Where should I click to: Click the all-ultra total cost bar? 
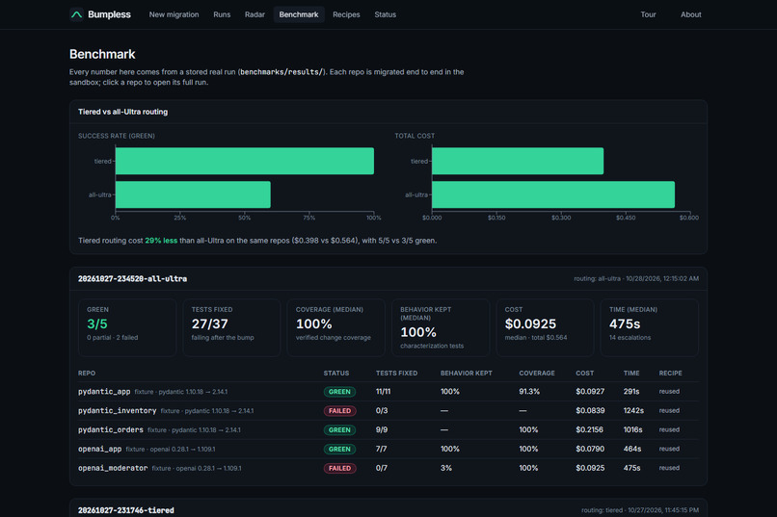(x=553, y=194)
